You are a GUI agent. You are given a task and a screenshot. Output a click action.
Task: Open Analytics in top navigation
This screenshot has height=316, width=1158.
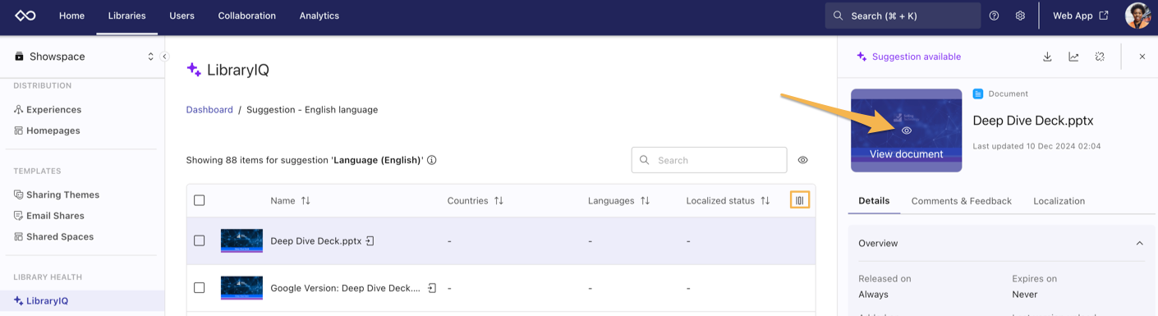tap(319, 16)
